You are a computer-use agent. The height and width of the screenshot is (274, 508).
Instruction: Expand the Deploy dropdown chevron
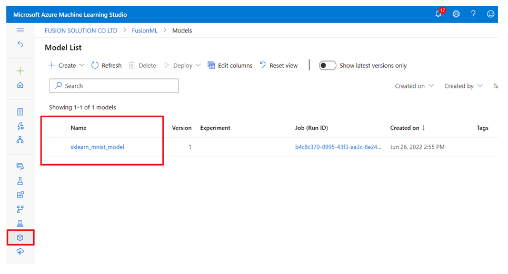pos(198,65)
